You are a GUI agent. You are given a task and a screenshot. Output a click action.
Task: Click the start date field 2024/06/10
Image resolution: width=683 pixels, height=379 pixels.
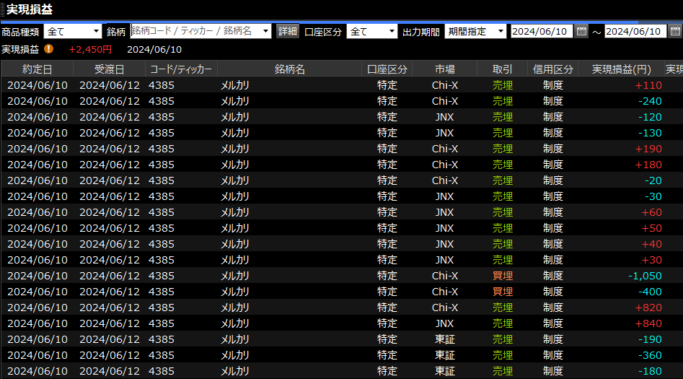[x=542, y=31]
